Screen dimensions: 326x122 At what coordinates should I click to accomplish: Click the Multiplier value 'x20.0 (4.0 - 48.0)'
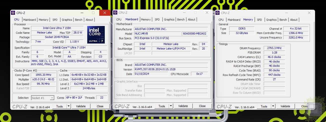point(43,79)
